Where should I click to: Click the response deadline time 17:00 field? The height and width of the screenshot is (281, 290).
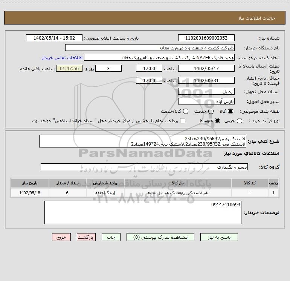pyautogui.click(x=149, y=68)
